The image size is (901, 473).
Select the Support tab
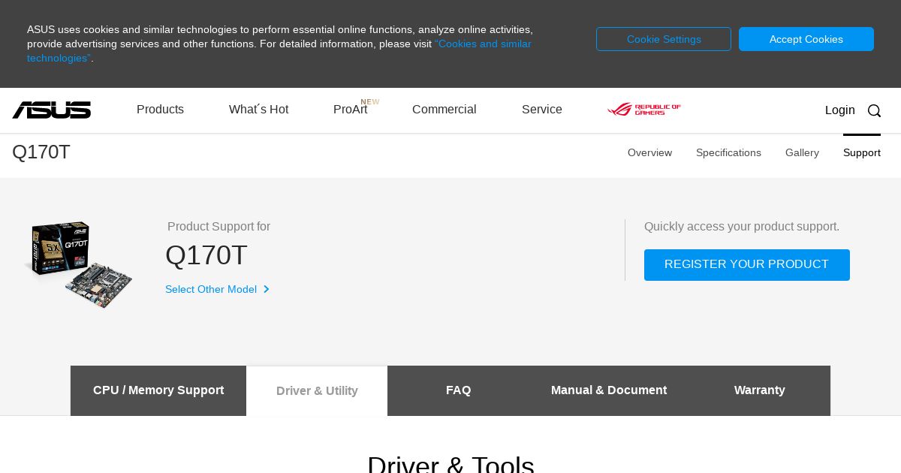tap(862, 152)
